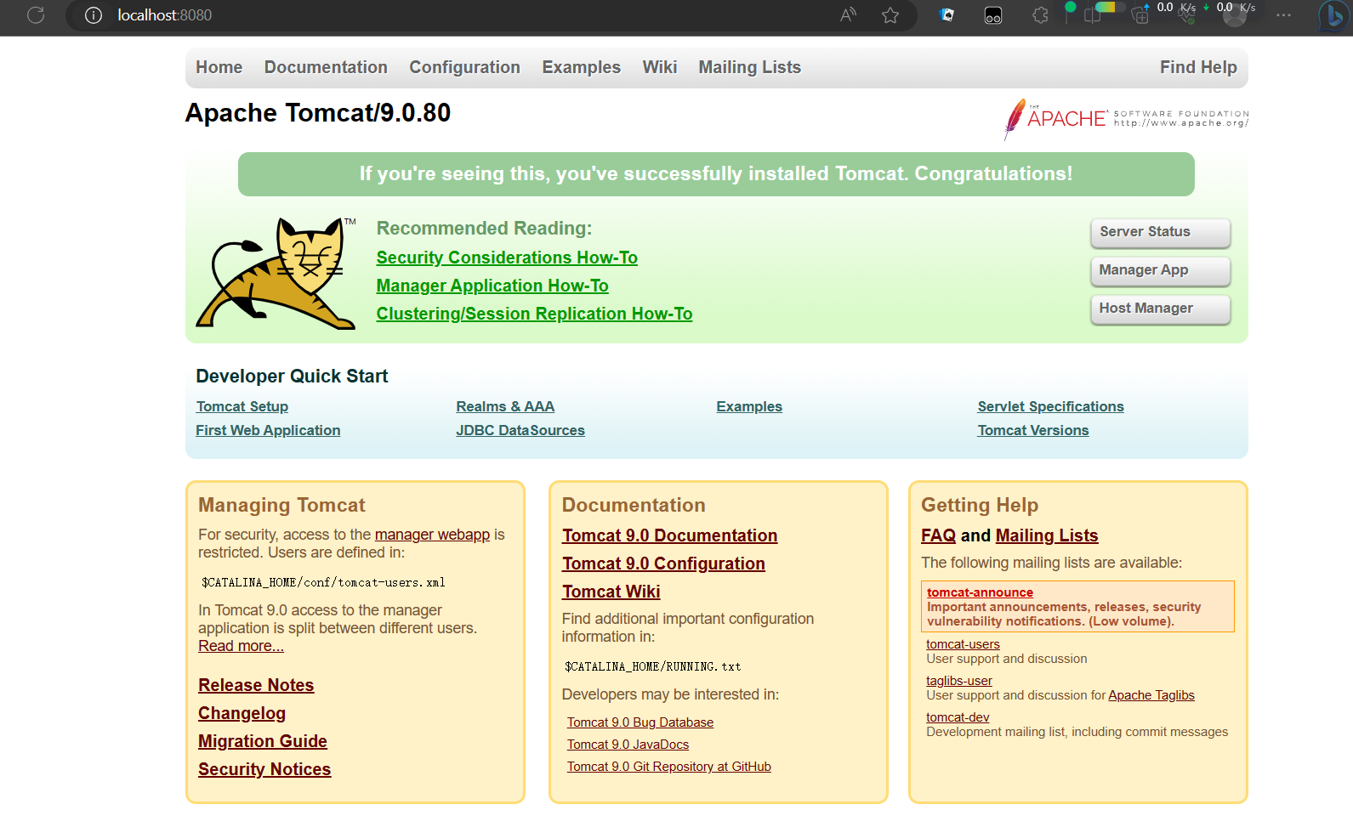Open the Tampermonkey extension icon

(993, 15)
